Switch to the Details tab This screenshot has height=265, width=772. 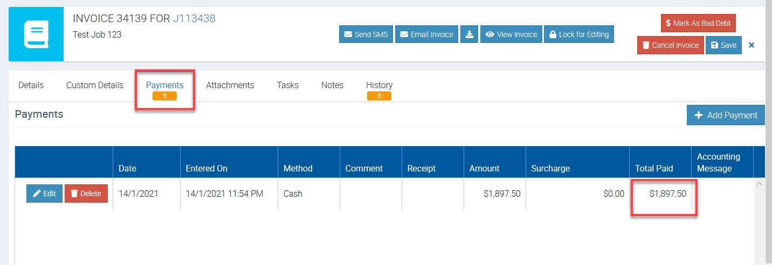[31, 85]
